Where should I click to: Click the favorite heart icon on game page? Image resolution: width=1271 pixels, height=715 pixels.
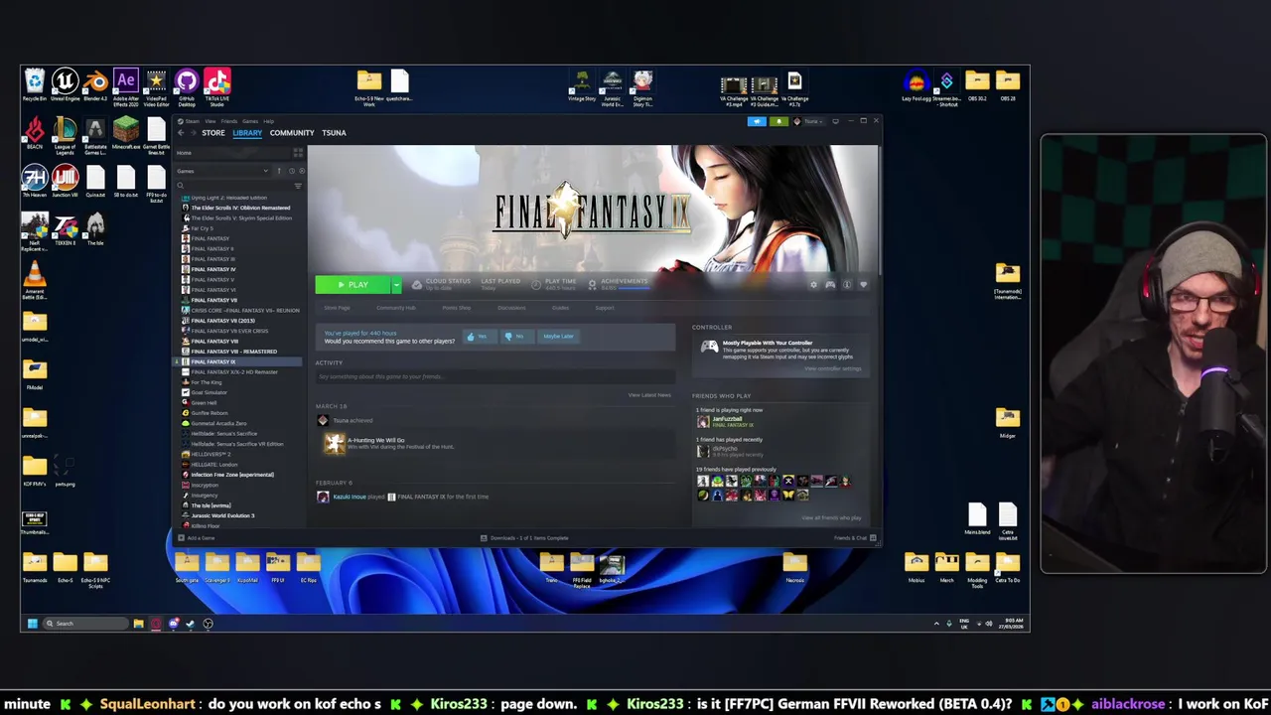coord(864,285)
